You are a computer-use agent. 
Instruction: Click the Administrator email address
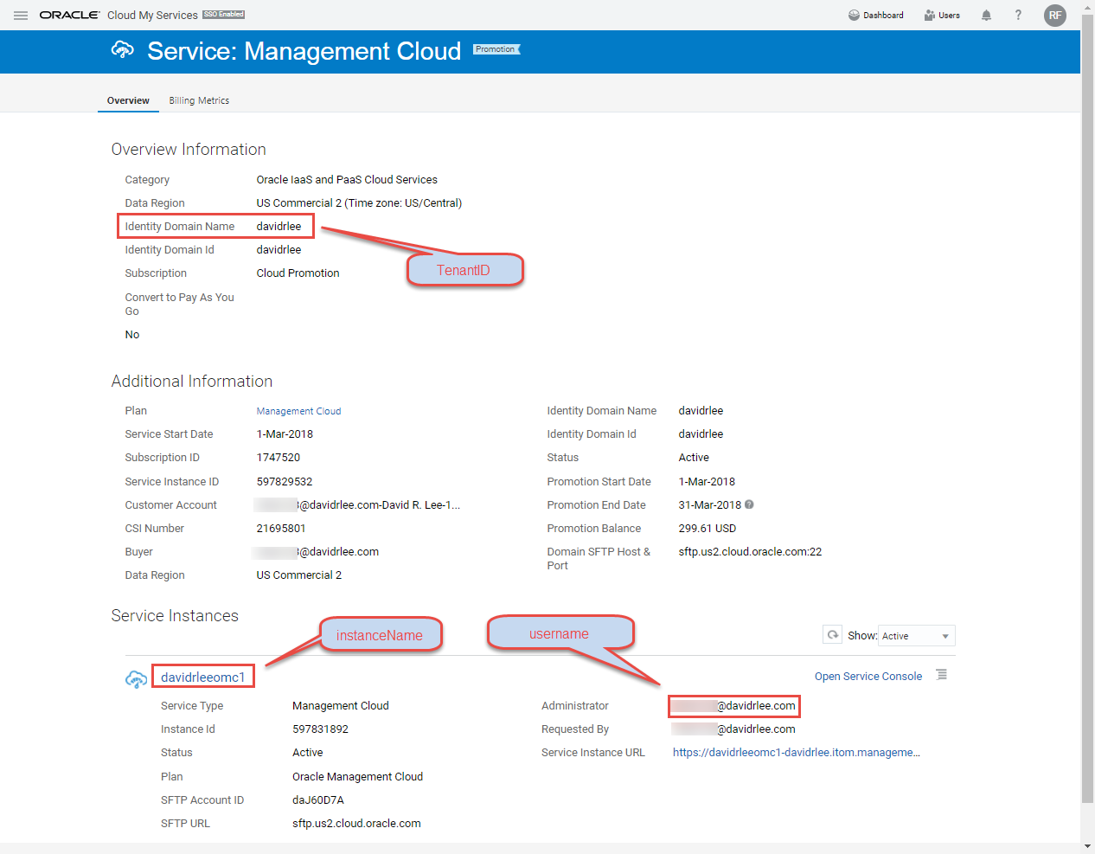tap(734, 706)
